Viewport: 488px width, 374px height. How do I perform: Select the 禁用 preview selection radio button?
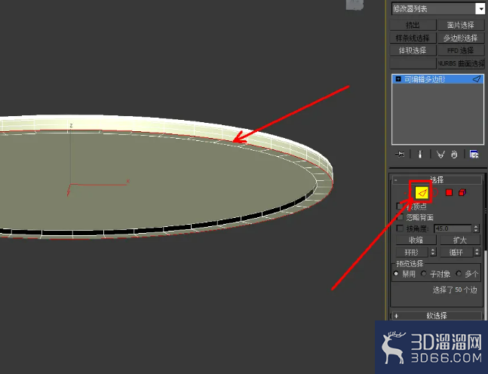coord(396,274)
